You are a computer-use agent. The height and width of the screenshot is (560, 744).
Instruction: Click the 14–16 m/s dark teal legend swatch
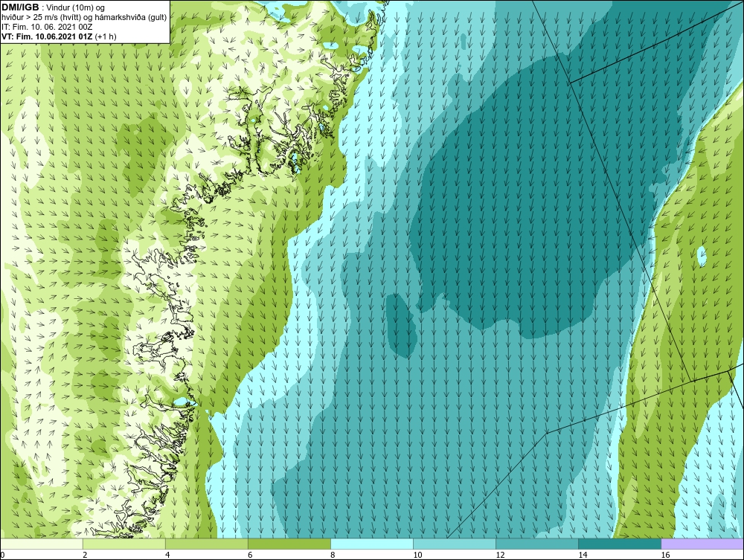tap(620, 544)
